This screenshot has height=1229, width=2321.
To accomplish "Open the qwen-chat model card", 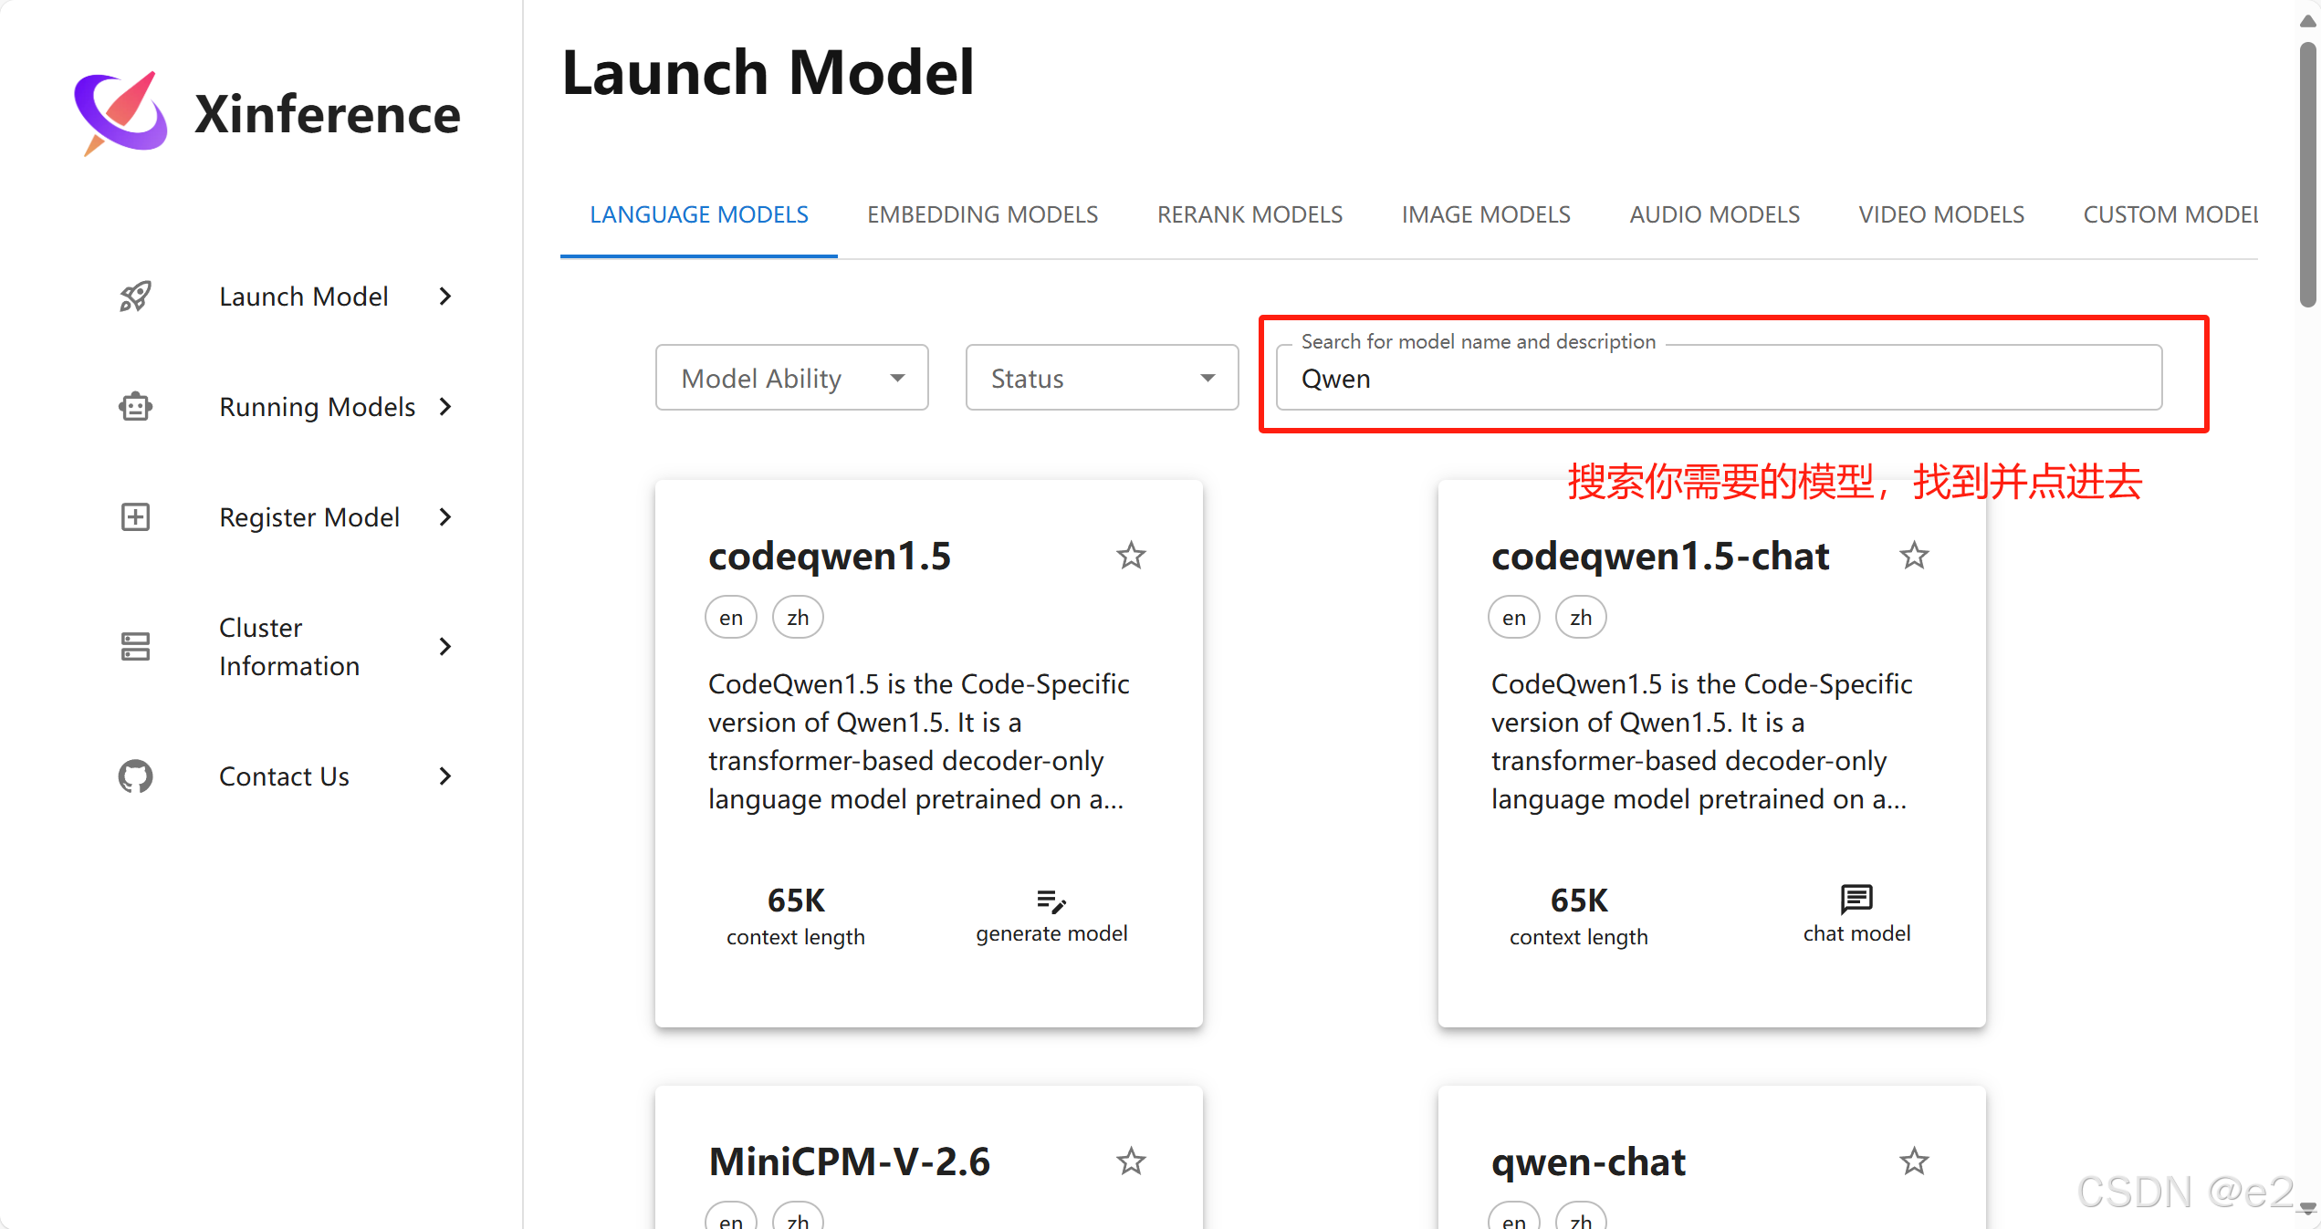I will (x=1588, y=1161).
